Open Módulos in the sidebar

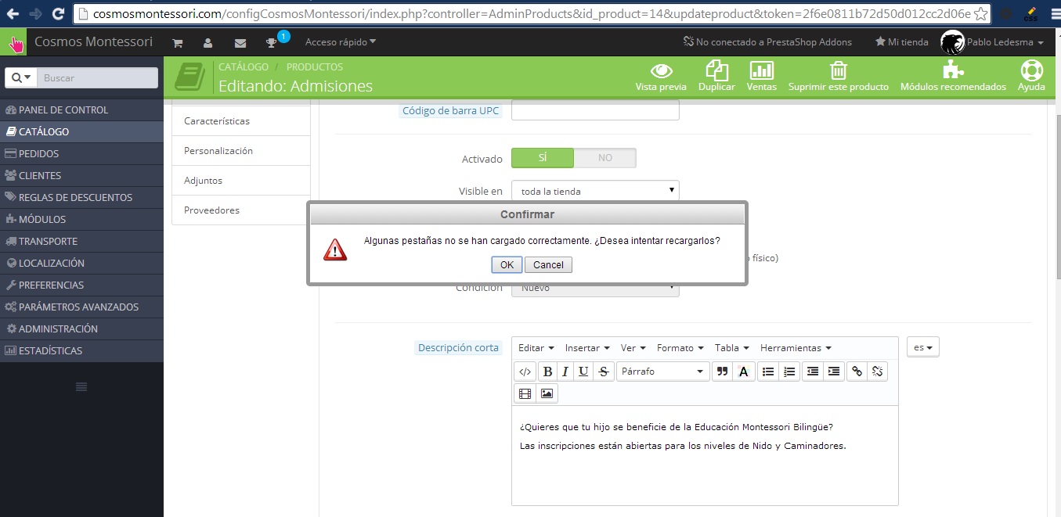81,220
